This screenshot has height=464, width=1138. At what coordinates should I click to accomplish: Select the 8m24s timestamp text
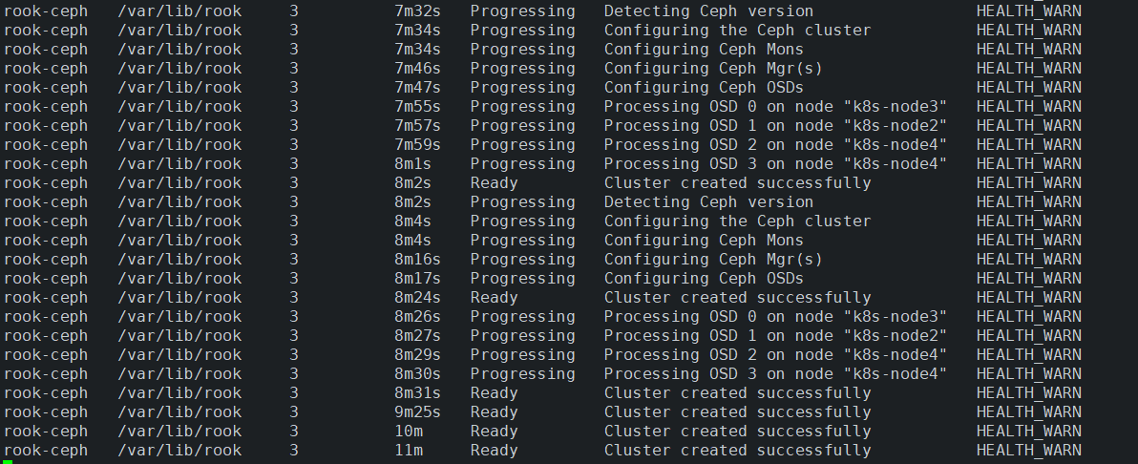417,298
